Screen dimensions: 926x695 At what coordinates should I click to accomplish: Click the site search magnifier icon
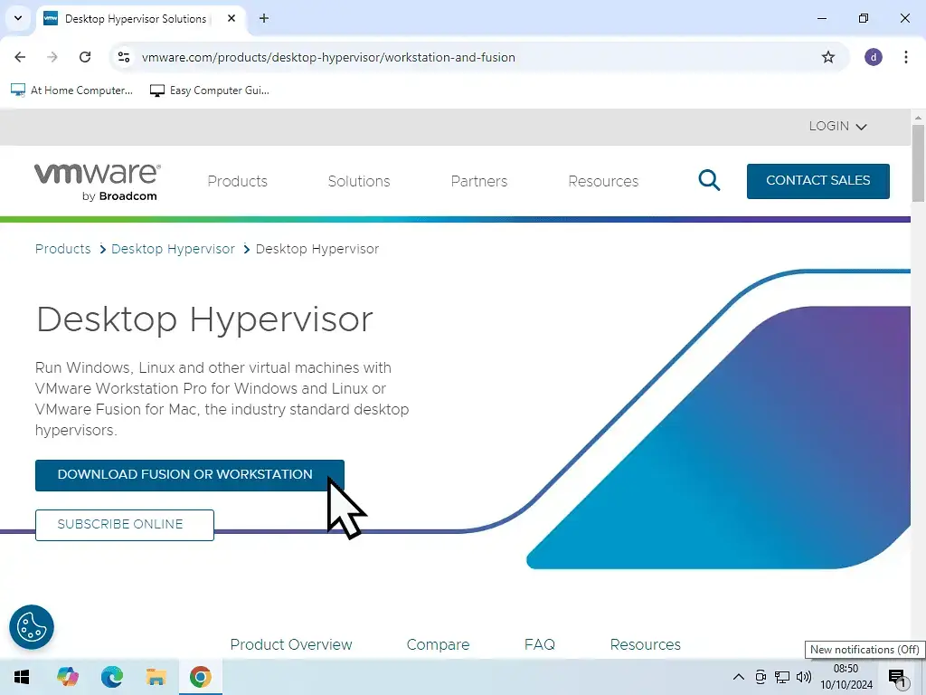(x=709, y=180)
